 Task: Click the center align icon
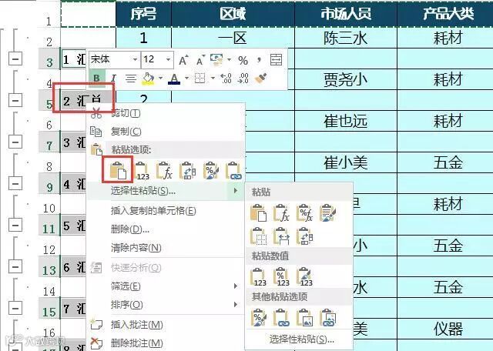pos(131,78)
